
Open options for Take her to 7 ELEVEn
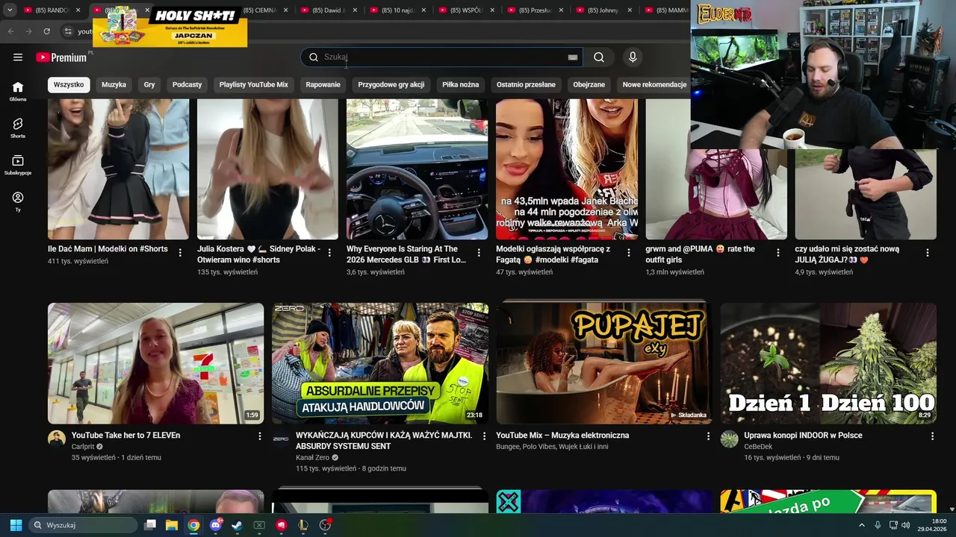tap(260, 436)
